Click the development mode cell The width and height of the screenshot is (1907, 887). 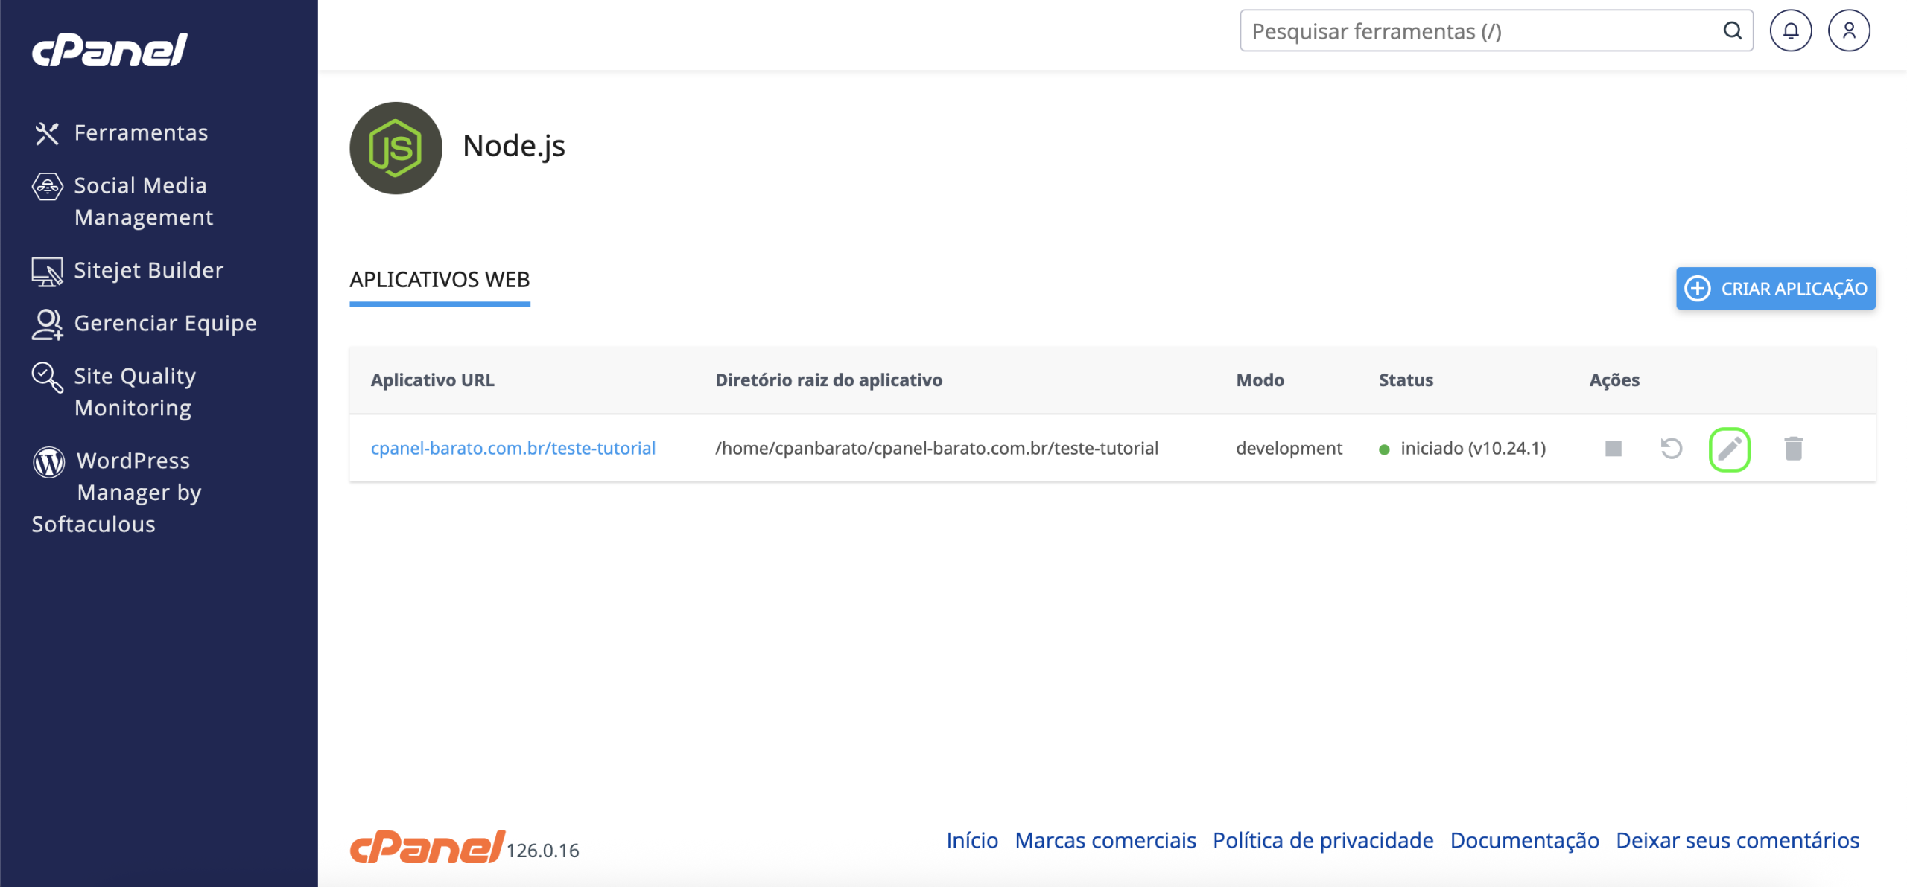point(1289,448)
